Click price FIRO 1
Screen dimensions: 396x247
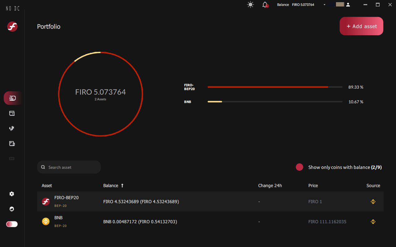click(315, 202)
